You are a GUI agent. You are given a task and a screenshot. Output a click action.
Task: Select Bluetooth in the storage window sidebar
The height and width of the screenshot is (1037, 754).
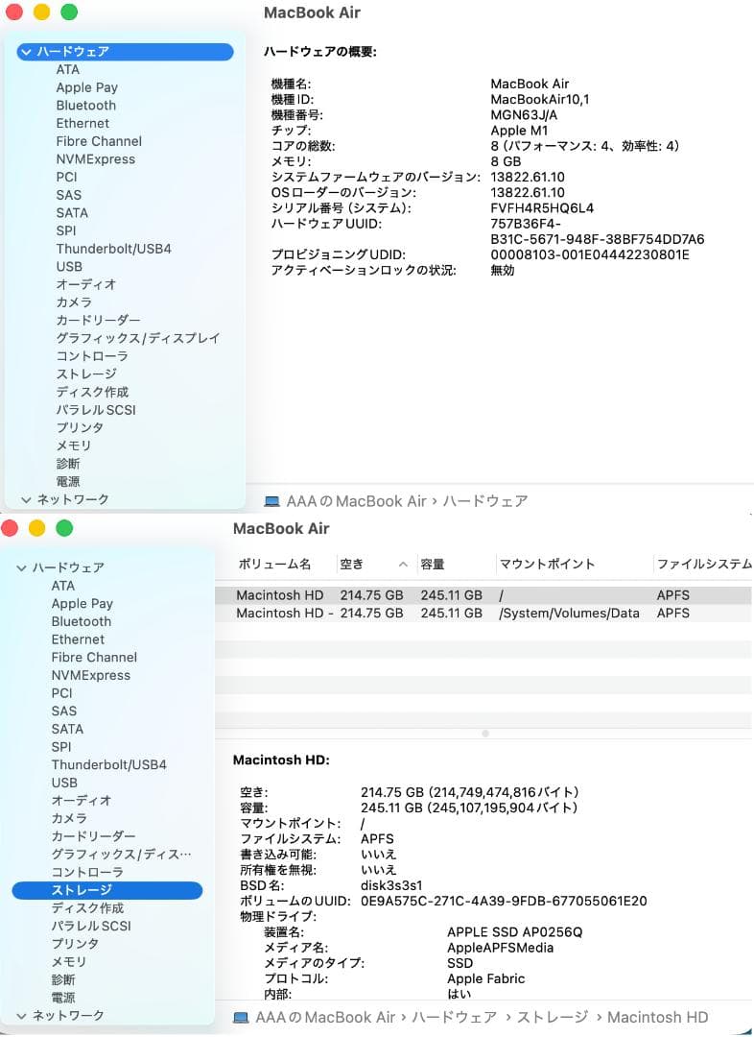[82, 621]
